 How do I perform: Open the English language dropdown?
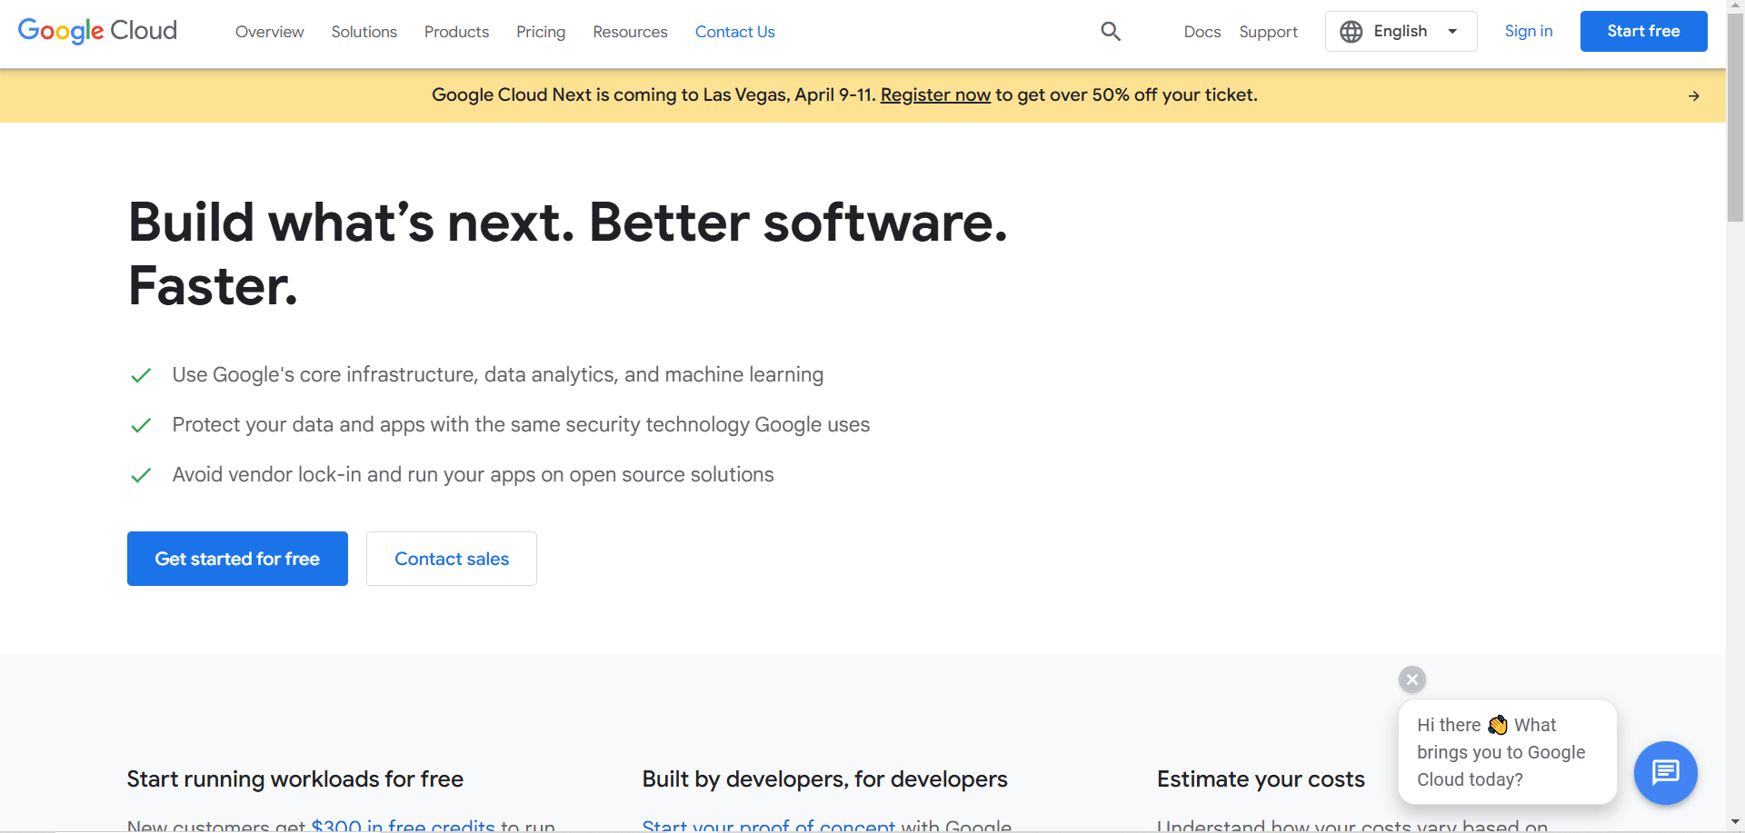point(1400,31)
